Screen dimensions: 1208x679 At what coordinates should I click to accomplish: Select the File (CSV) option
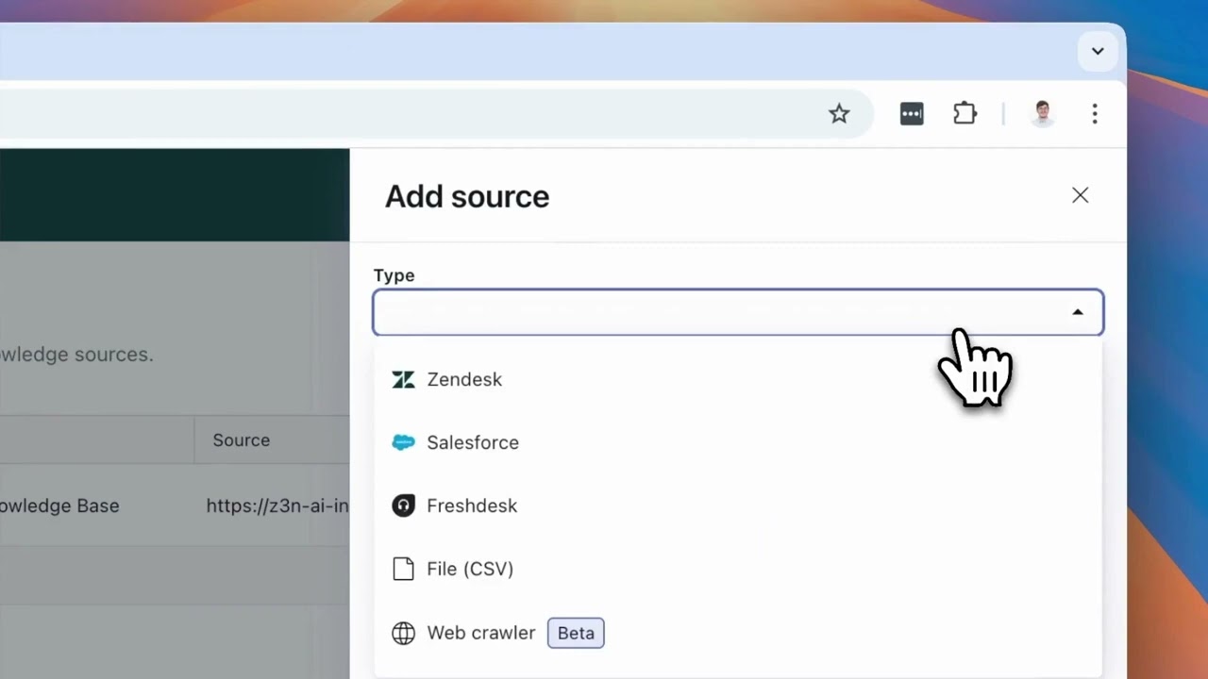(738, 569)
